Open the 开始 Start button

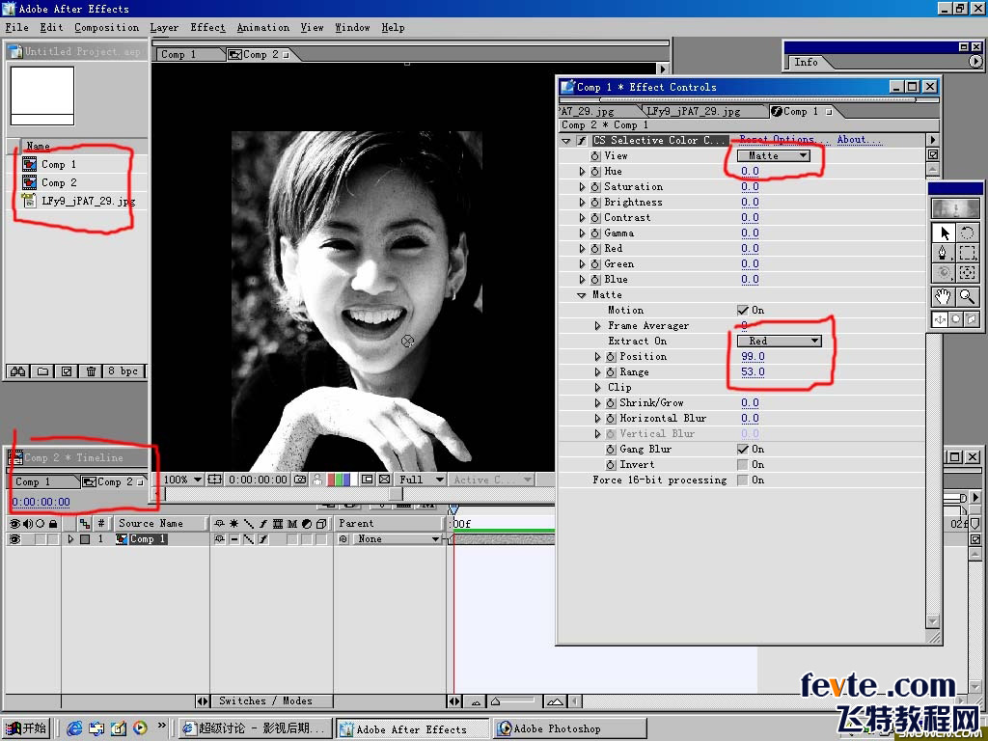coord(25,728)
